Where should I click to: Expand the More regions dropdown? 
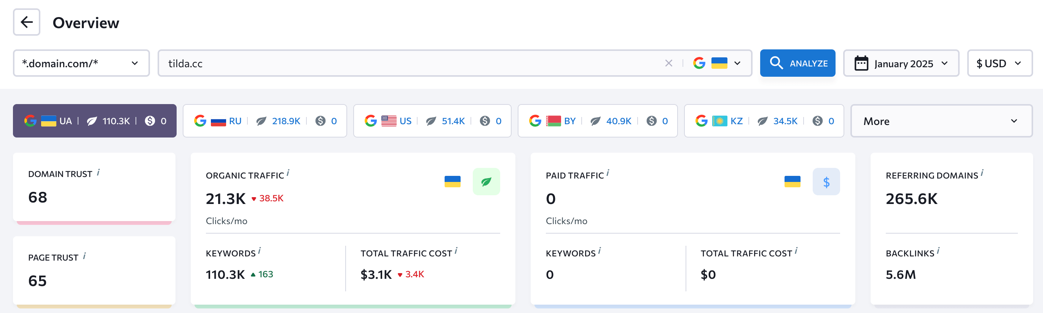click(x=941, y=121)
